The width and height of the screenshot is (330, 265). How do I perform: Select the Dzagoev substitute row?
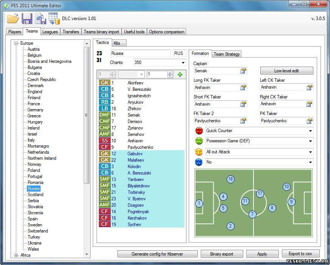[141, 205]
